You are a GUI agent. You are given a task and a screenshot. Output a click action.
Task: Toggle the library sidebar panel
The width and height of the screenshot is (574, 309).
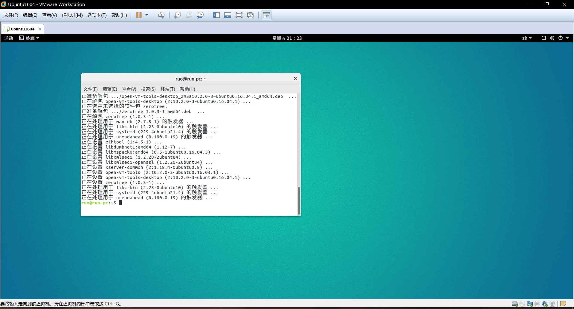tap(216, 15)
